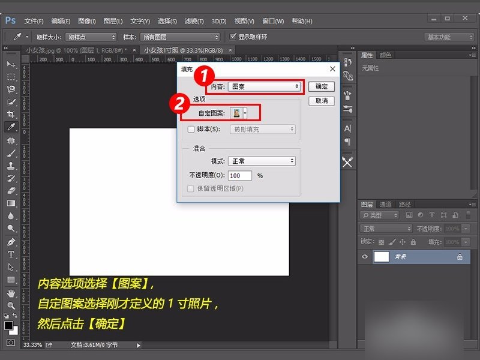Open the 内容 dropdown showing 图案
The width and height of the screenshot is (480, 360).
click(265, 86)
